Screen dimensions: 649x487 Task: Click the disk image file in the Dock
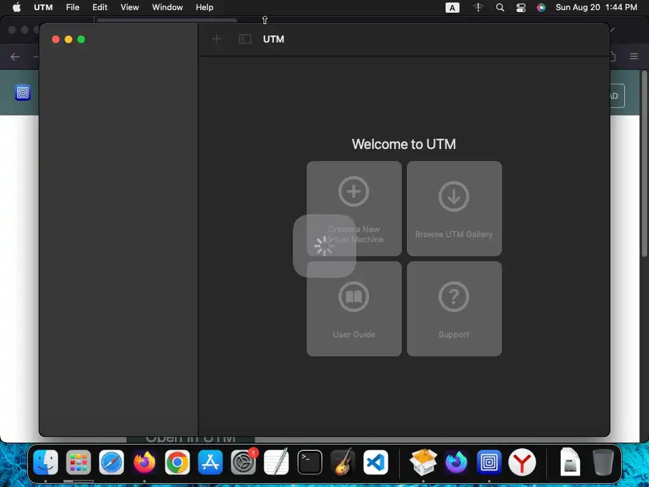point(570,462)
